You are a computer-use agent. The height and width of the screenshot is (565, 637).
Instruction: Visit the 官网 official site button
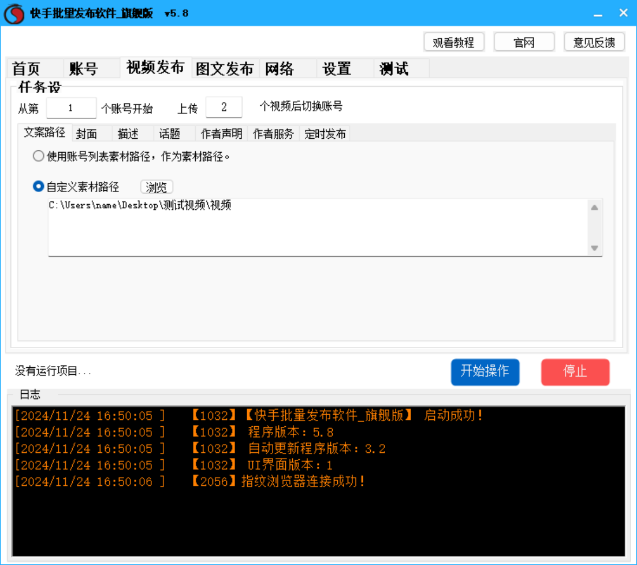point(524,42)
